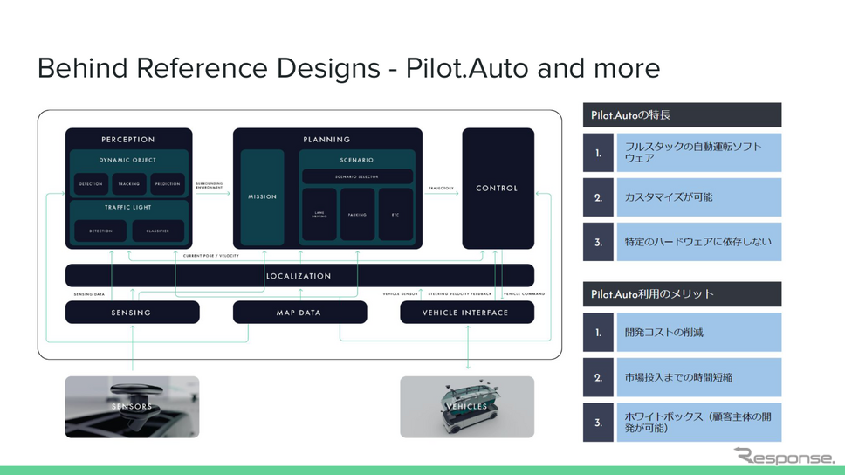Click the MISSION block

pos(263,197)
